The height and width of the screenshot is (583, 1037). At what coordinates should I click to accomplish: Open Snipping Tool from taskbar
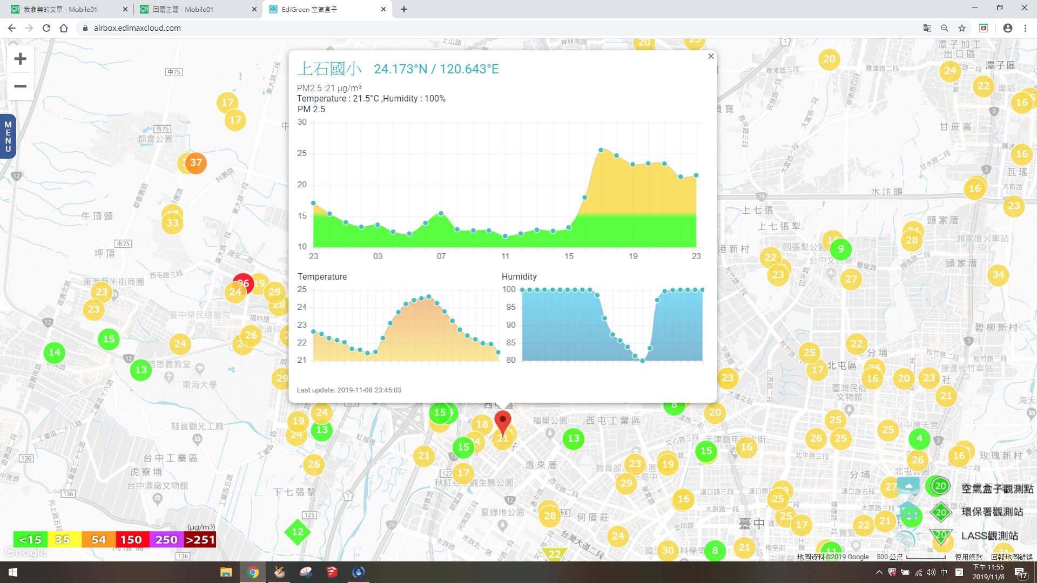click(306, 572)
